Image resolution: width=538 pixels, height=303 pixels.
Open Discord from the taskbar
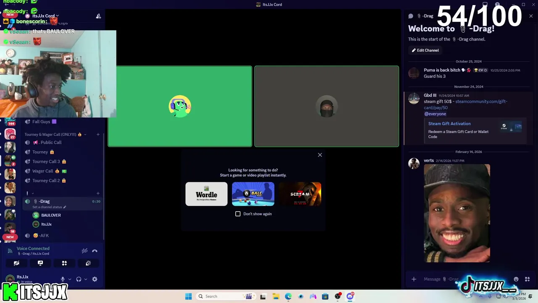350,296
